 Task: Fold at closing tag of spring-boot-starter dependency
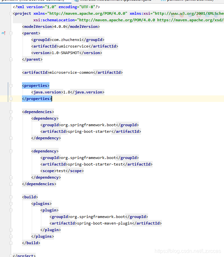pyautogui.click(x=11, y=138)
